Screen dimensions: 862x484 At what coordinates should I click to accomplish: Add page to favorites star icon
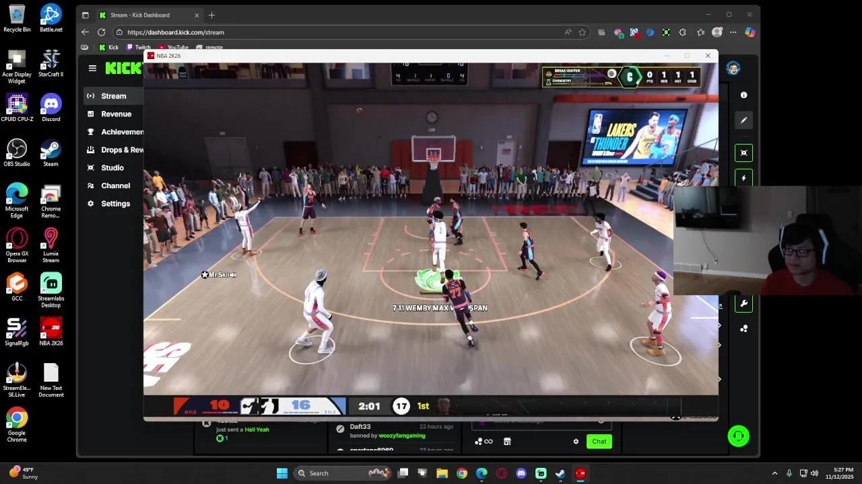coord(583,32)
